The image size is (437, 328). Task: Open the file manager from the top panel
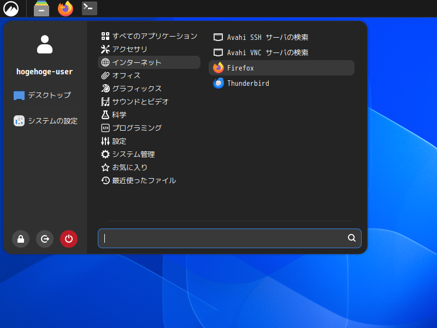pyautogui.click(x=42, y=8)
